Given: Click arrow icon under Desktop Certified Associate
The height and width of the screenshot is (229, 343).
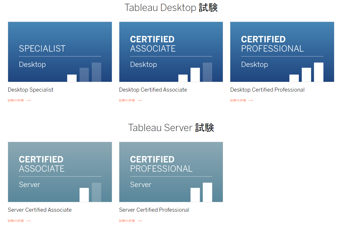Looking at the screenshot, I should point(140,101).
